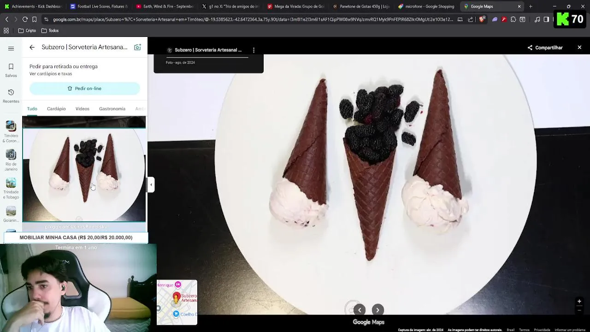The width and height of the screenshot is (590, 332).
Task: Open the ice cream cones photo thumbnail
Action: [x=84, y=175]
